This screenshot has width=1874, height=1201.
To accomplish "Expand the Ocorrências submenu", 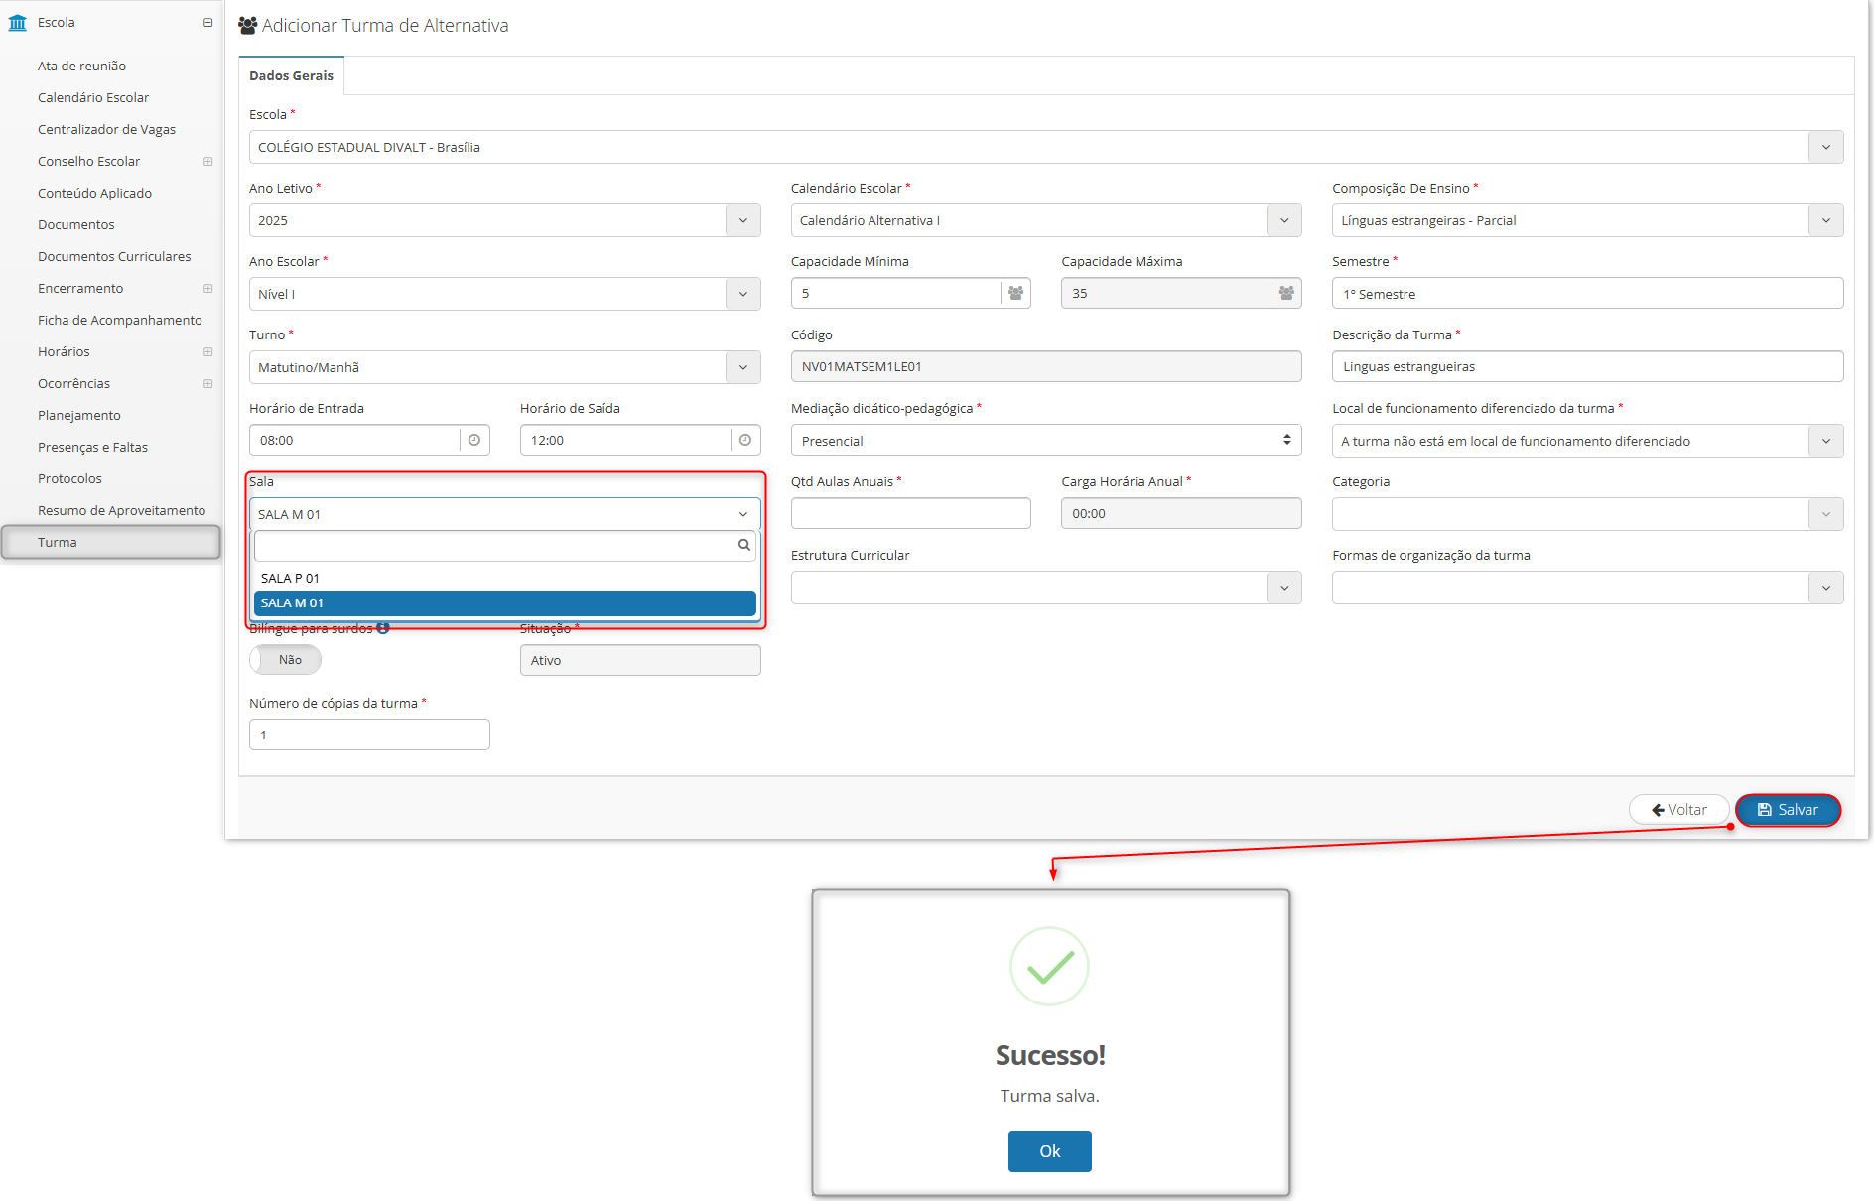I will [207, 384].
